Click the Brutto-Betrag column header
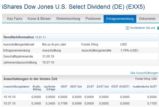The width and height of the screenshot is (159, 107). pos(37,88)
